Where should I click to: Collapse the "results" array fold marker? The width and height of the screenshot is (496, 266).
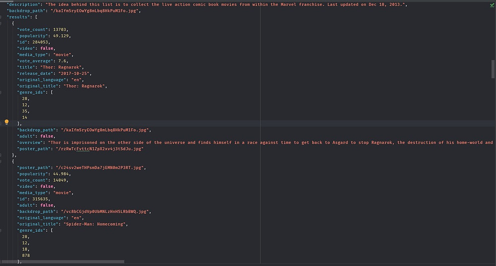(x=1, y=17)
